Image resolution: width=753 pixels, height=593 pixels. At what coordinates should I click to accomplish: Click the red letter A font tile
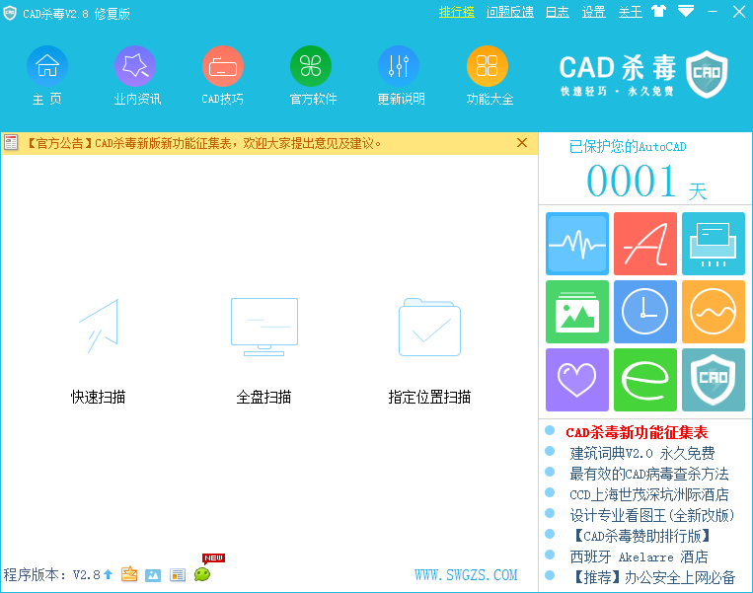click(645, 244)
